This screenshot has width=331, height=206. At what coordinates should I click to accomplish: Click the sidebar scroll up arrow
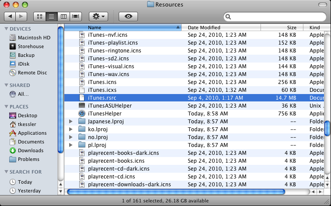pos(60,185)
